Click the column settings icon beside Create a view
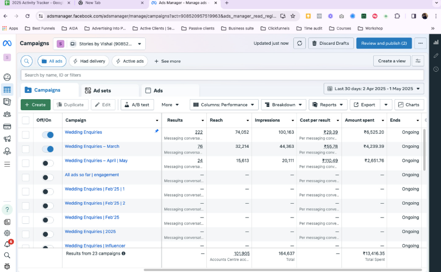 418,61
